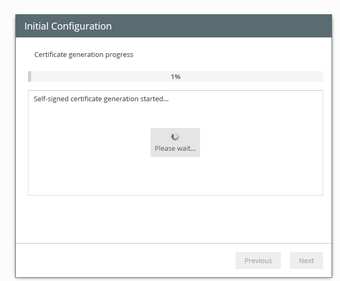Click the 1% progress percentage label
The height and width of the screenshot is (281, 340).
(x=175, y=77)
